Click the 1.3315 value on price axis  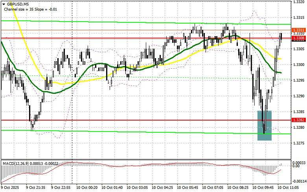(x=298, y=18)
